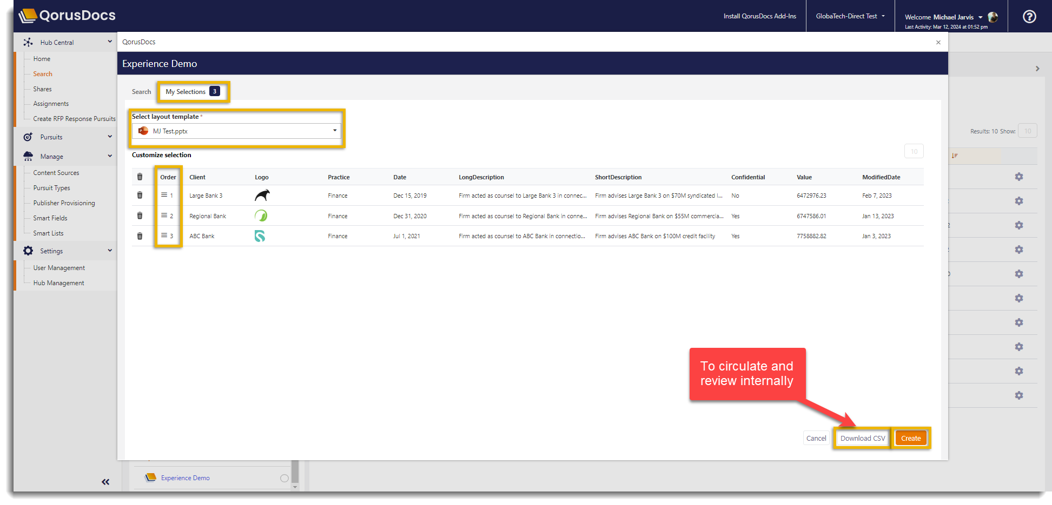Click Install QorusDocs Add-Ins link
Screen dimensions: 1052x505
click(x=760, y=16)
